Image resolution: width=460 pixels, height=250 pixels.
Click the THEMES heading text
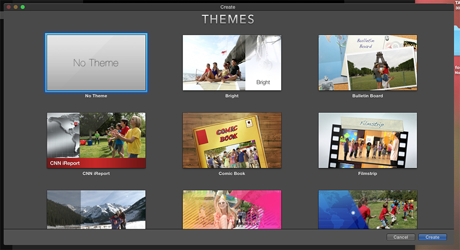point(228,19)
